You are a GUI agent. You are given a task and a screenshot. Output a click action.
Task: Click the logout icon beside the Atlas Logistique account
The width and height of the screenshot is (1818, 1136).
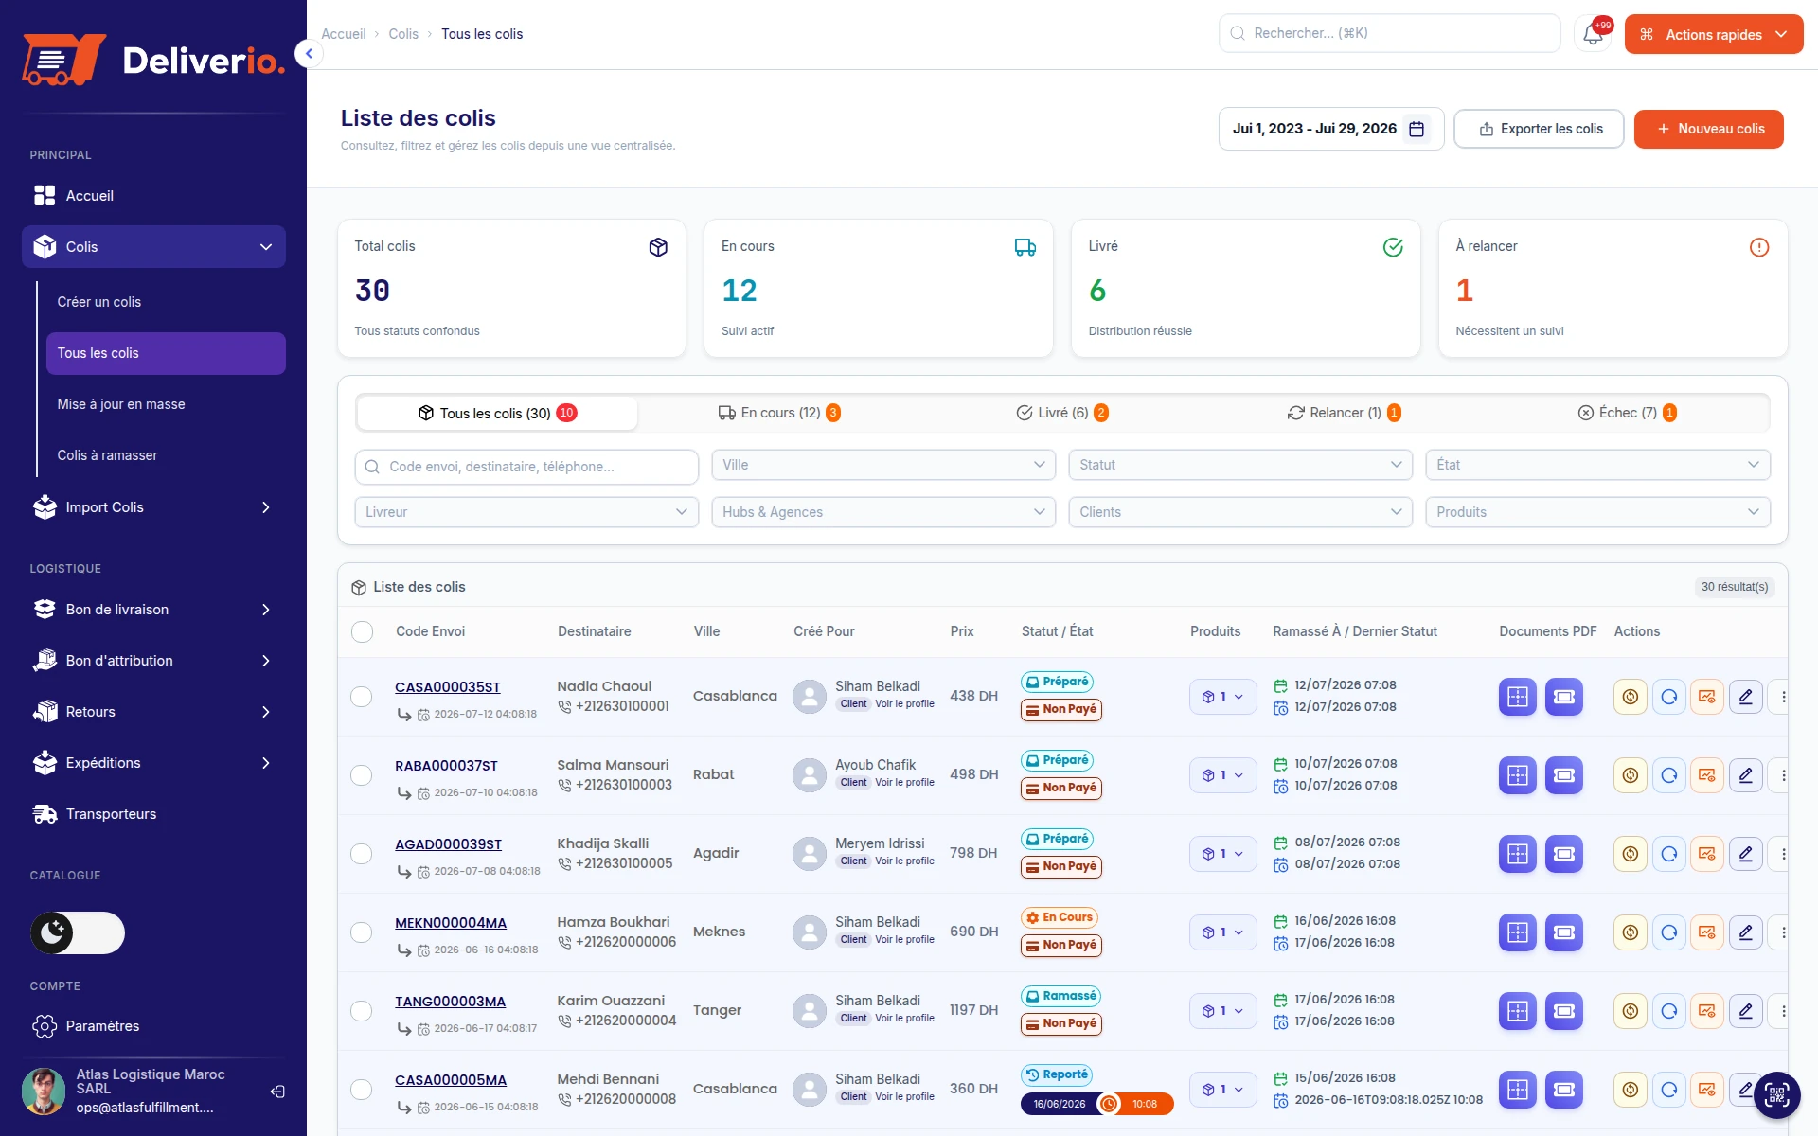tap(277, 1092)
